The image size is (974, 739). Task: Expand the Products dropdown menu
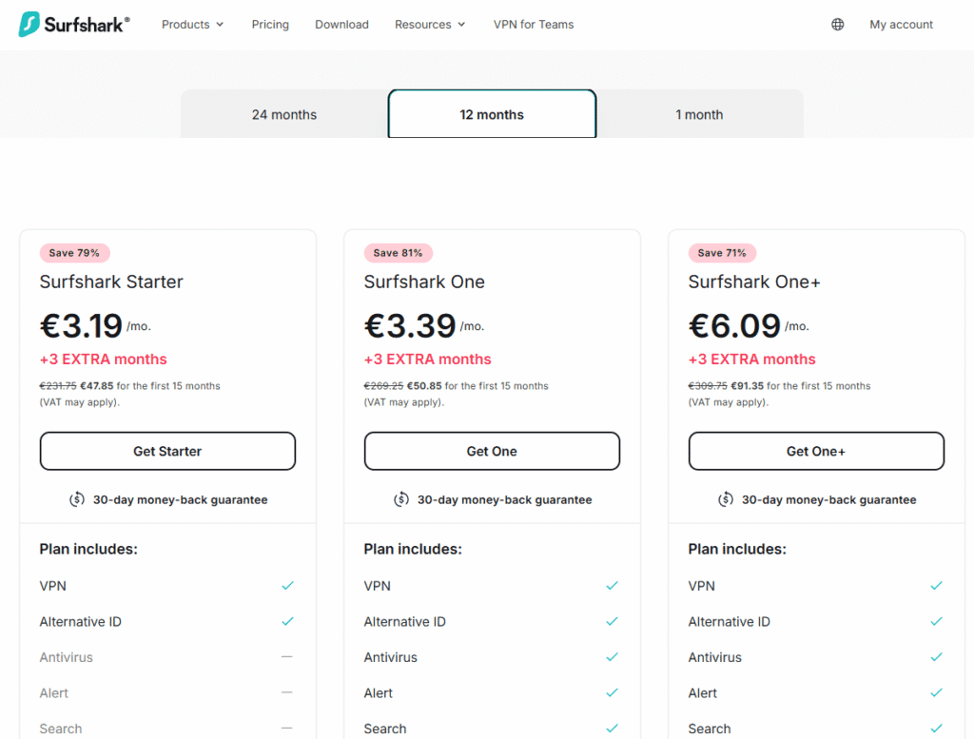pos(192,24)
